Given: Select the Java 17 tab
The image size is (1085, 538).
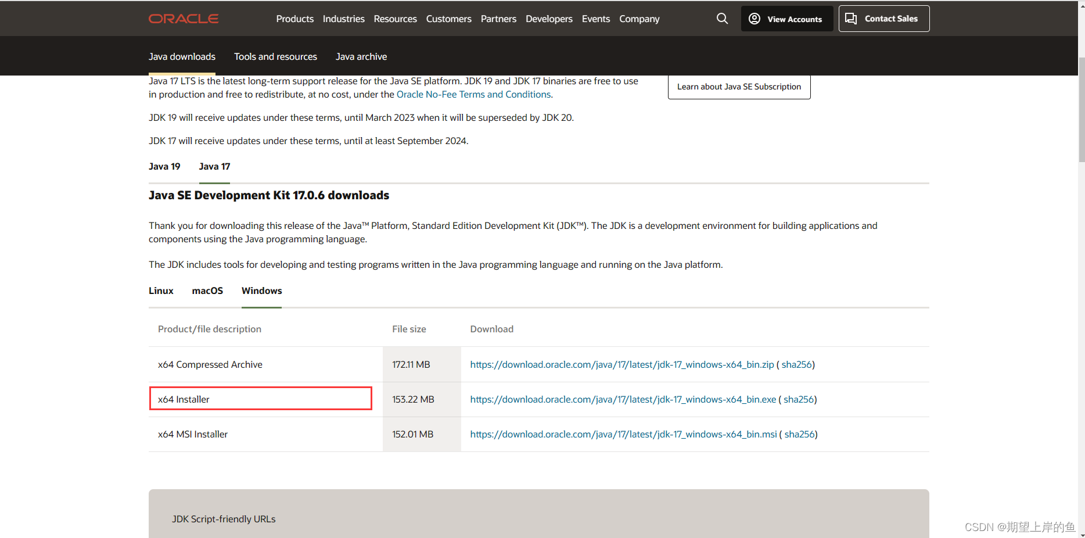Looking at the screenshot, I should click(x=214, y=166).
